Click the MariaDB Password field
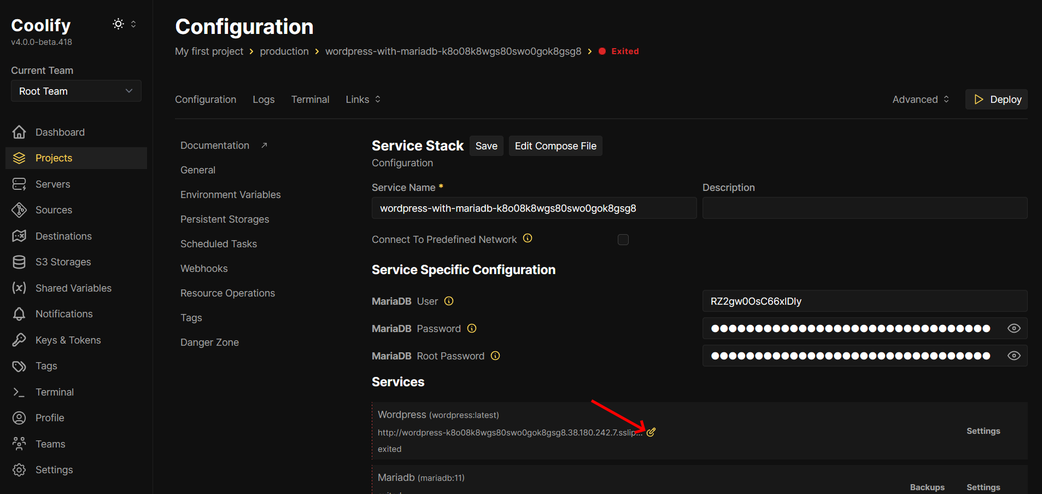The image size is (1042, 494). 865,328
